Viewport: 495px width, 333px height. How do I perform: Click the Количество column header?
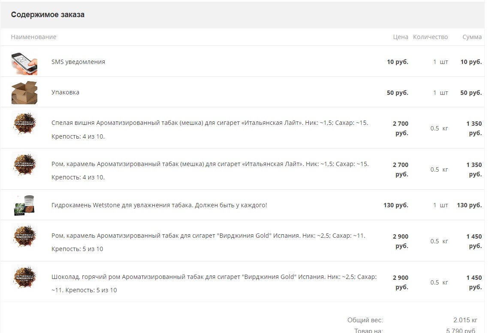pyautogui.click(x=430, y=37)
